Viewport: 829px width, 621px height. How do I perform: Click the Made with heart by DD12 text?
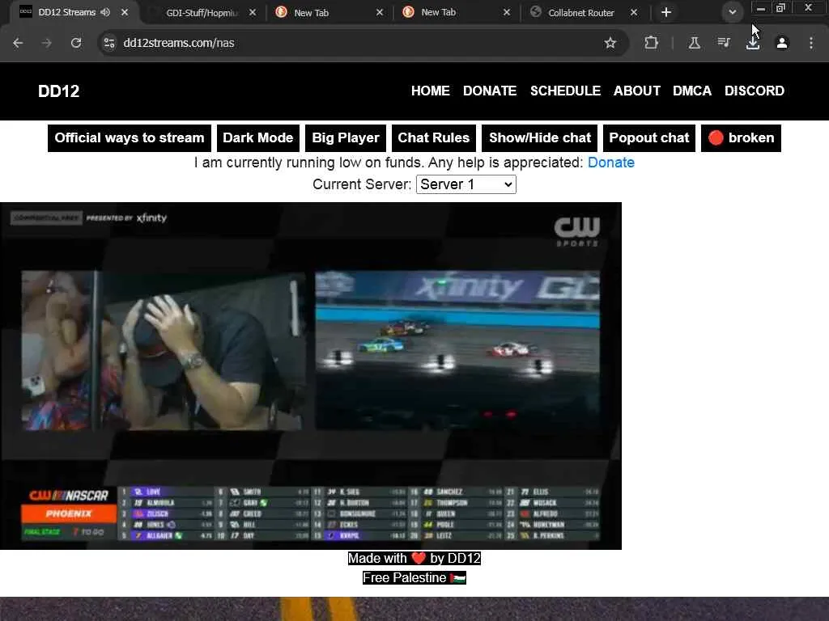point(414,558)
